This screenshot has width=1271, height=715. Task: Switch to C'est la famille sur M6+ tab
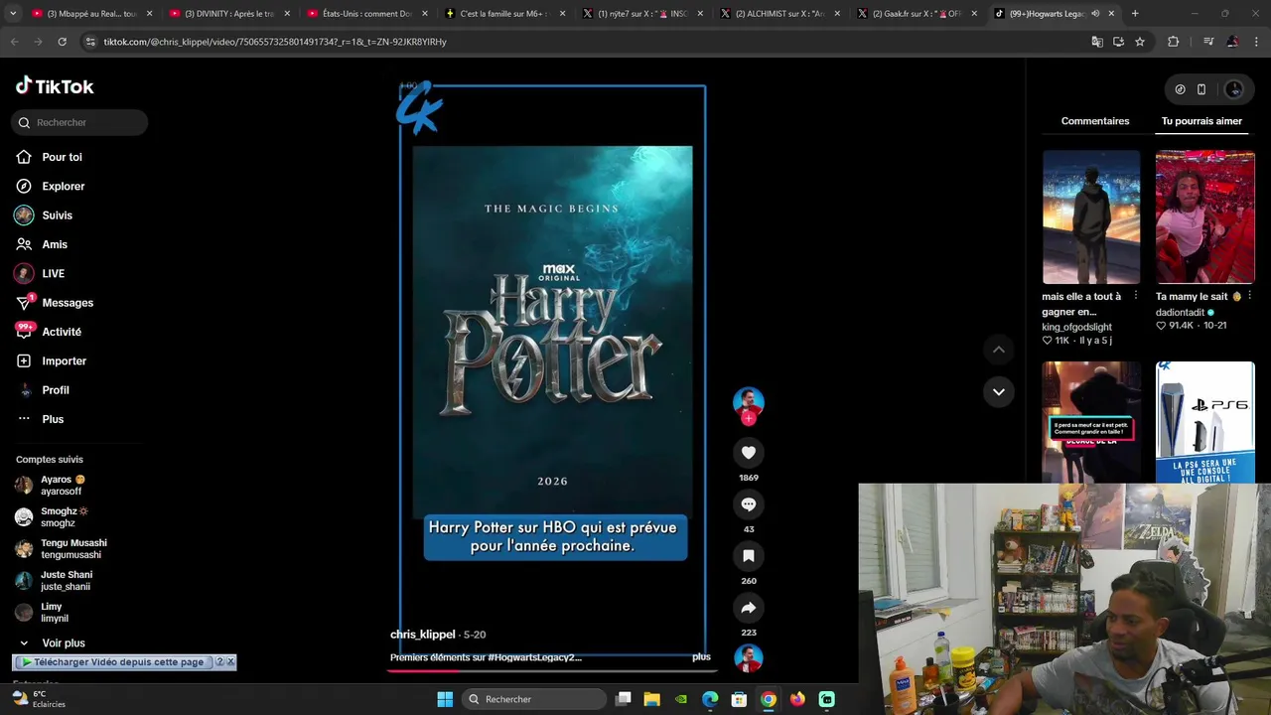coord(504,14)
